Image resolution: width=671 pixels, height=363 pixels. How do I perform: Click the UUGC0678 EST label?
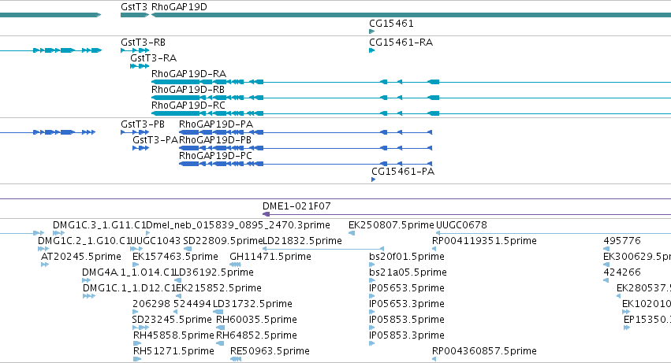pyautogui.click(x=461, y=225)
